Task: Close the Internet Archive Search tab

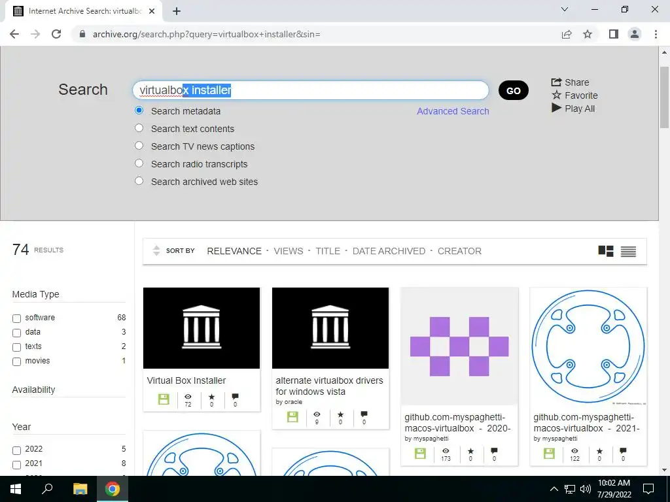Action: (152, 11)
